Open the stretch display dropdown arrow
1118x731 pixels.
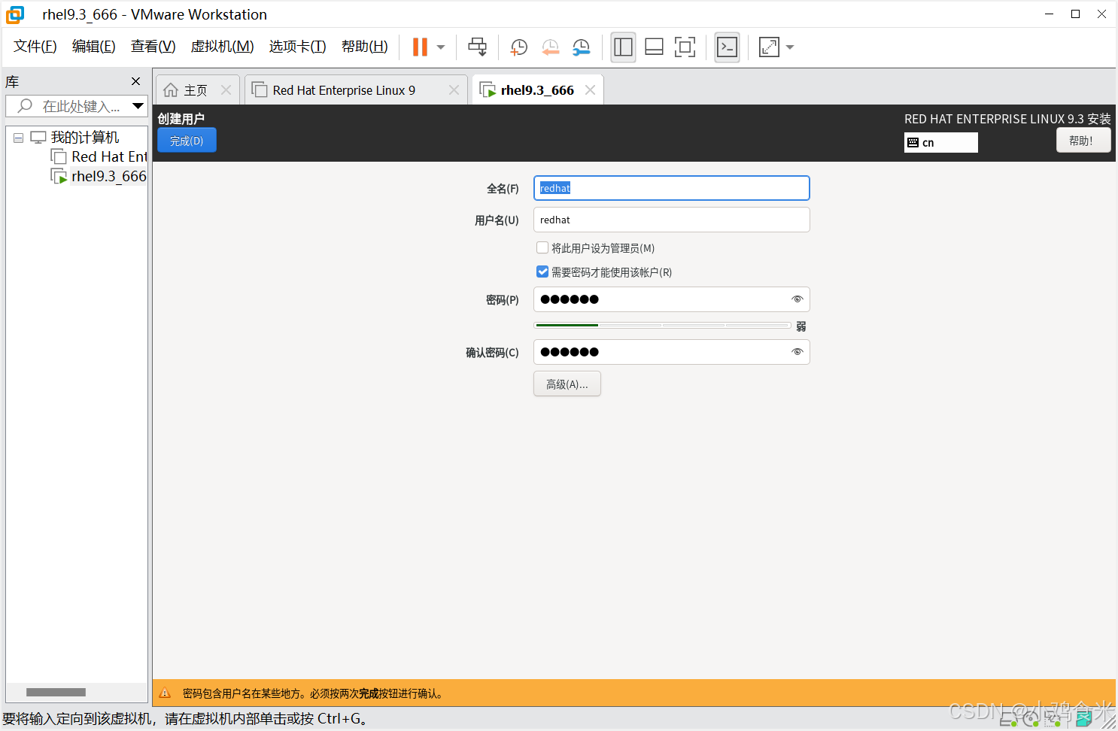coord(790,47)
